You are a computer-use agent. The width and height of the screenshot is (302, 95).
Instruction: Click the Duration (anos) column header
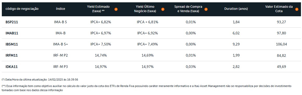[236, 9]
